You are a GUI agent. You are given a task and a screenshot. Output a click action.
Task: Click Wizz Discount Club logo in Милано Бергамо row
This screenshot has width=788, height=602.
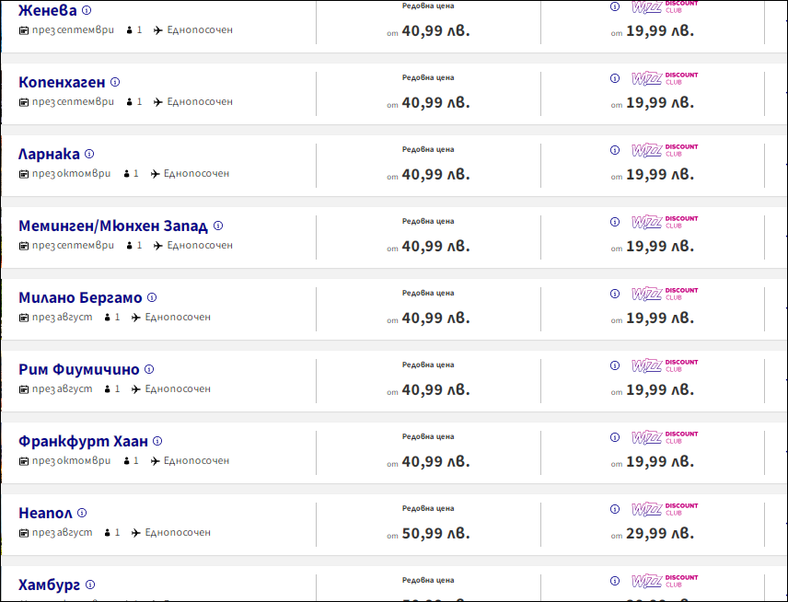[665, 294]
